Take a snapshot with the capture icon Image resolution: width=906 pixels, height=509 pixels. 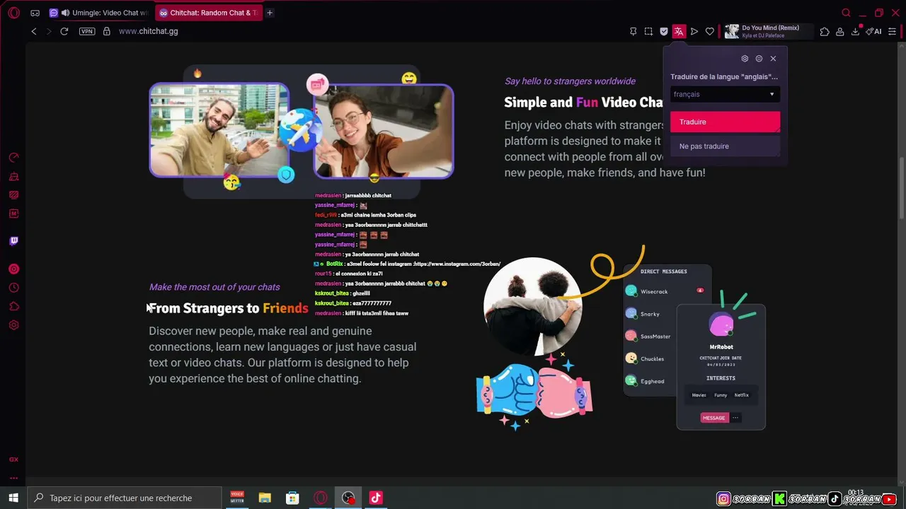[x=648, y=31]
